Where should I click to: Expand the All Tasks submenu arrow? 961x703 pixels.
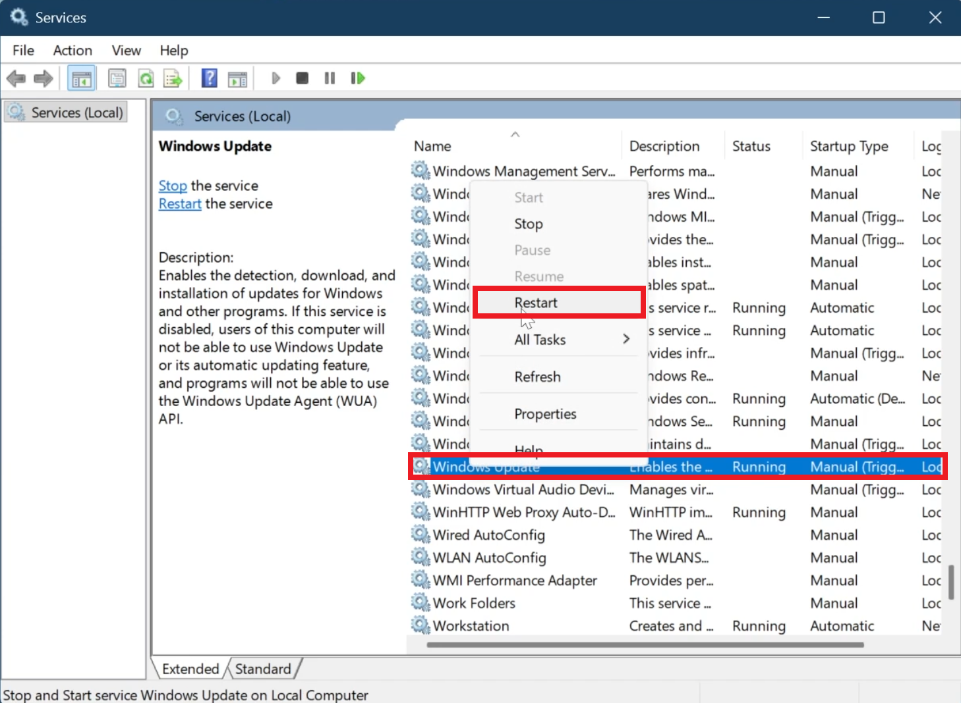pyautogui.click(x=626, y=339)
